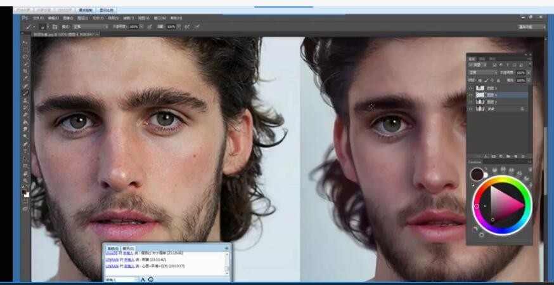Open the File menu
This screenshot has width=554, height=285.
coord(38,18)
